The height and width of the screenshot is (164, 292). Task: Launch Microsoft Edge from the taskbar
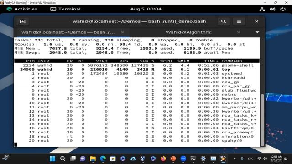tap(103, 159)
